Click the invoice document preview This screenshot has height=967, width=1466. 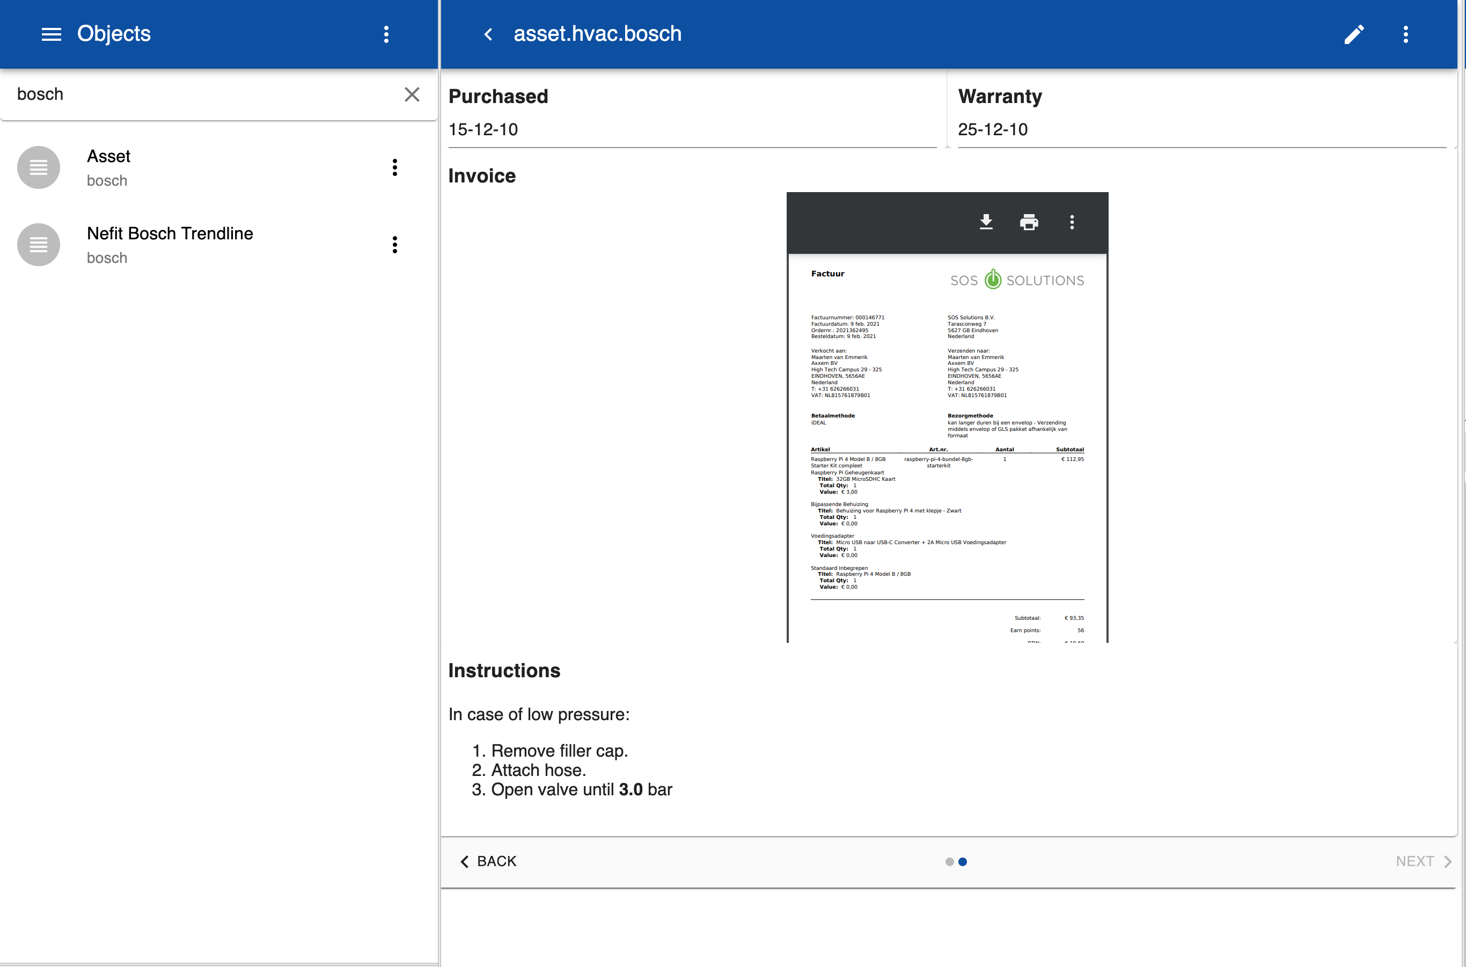pyautogui.click(x=947, y=448)
